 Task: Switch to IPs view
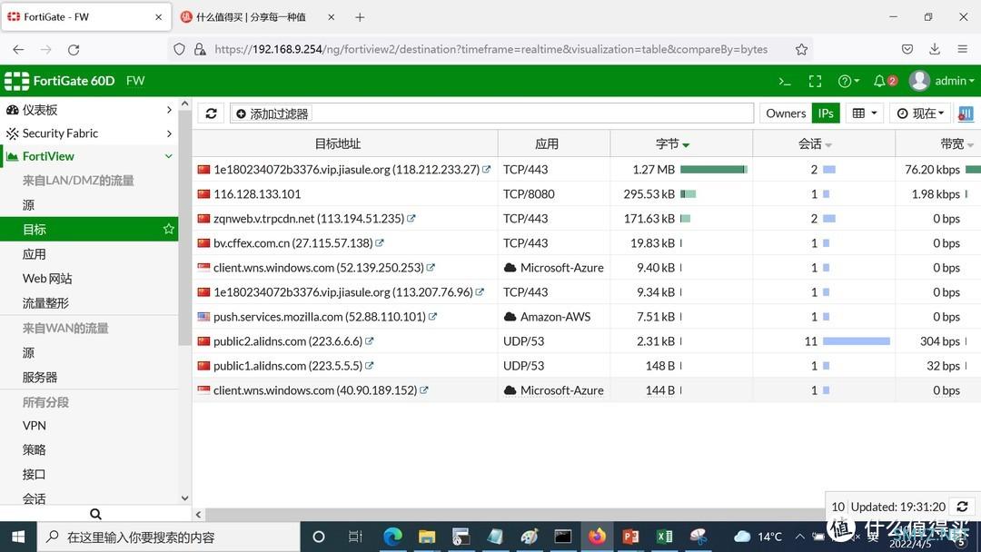[x=825, y=113]
